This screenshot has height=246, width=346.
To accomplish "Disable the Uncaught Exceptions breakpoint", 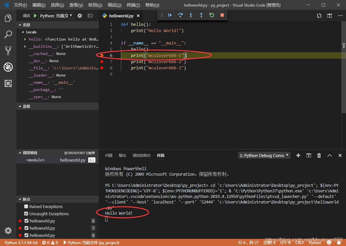I will (x=26, y=214).
